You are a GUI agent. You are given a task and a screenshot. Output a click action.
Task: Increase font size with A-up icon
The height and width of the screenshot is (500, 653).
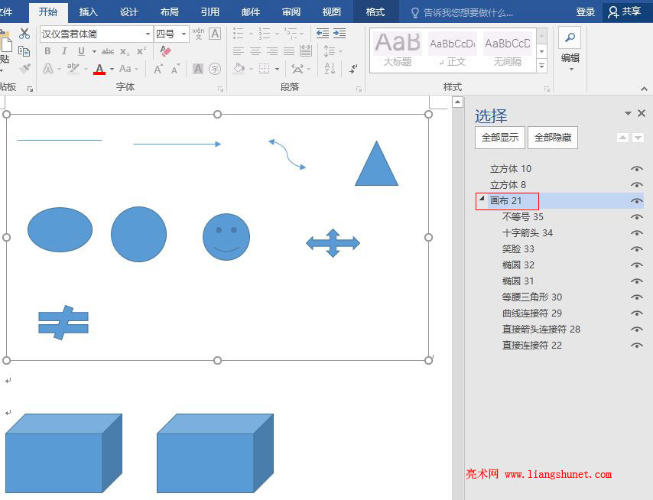click(x=158, y=69)
